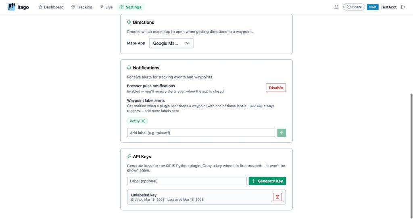Remove the notify label with X icon
Screen dimensions: 413x219
click(x=143, y=121)
